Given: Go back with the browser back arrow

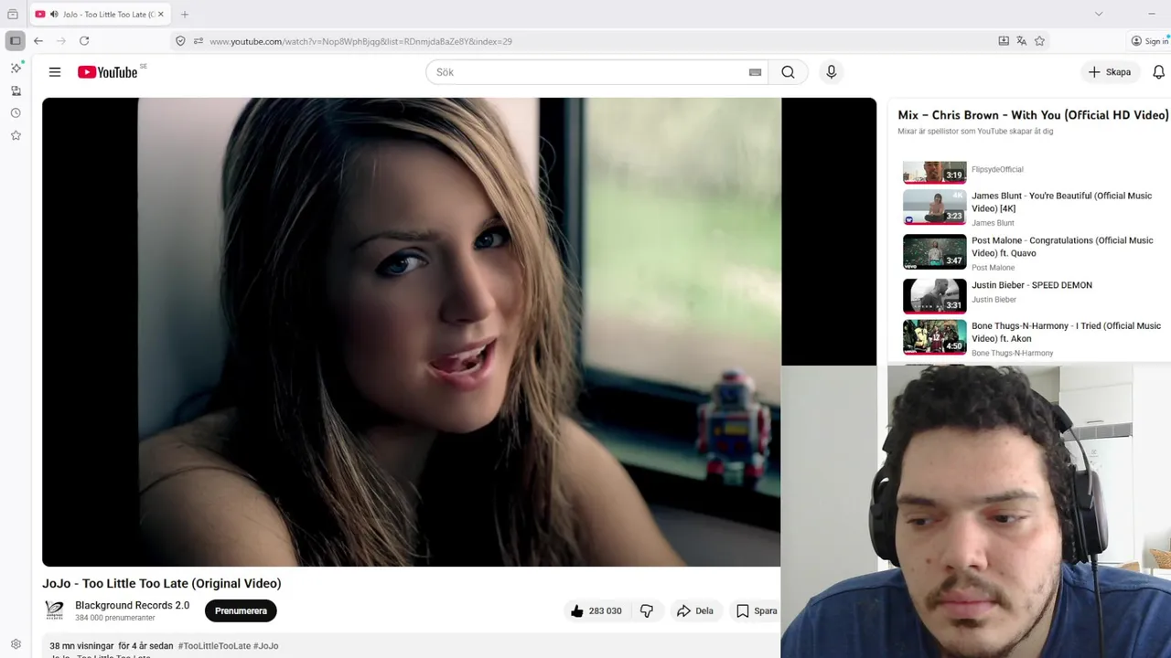Looking at the screenshot, I should (38, 41).
